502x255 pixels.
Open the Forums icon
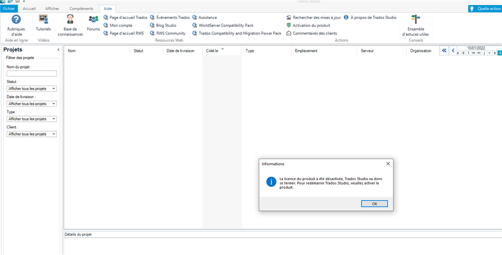coord(93,23)
